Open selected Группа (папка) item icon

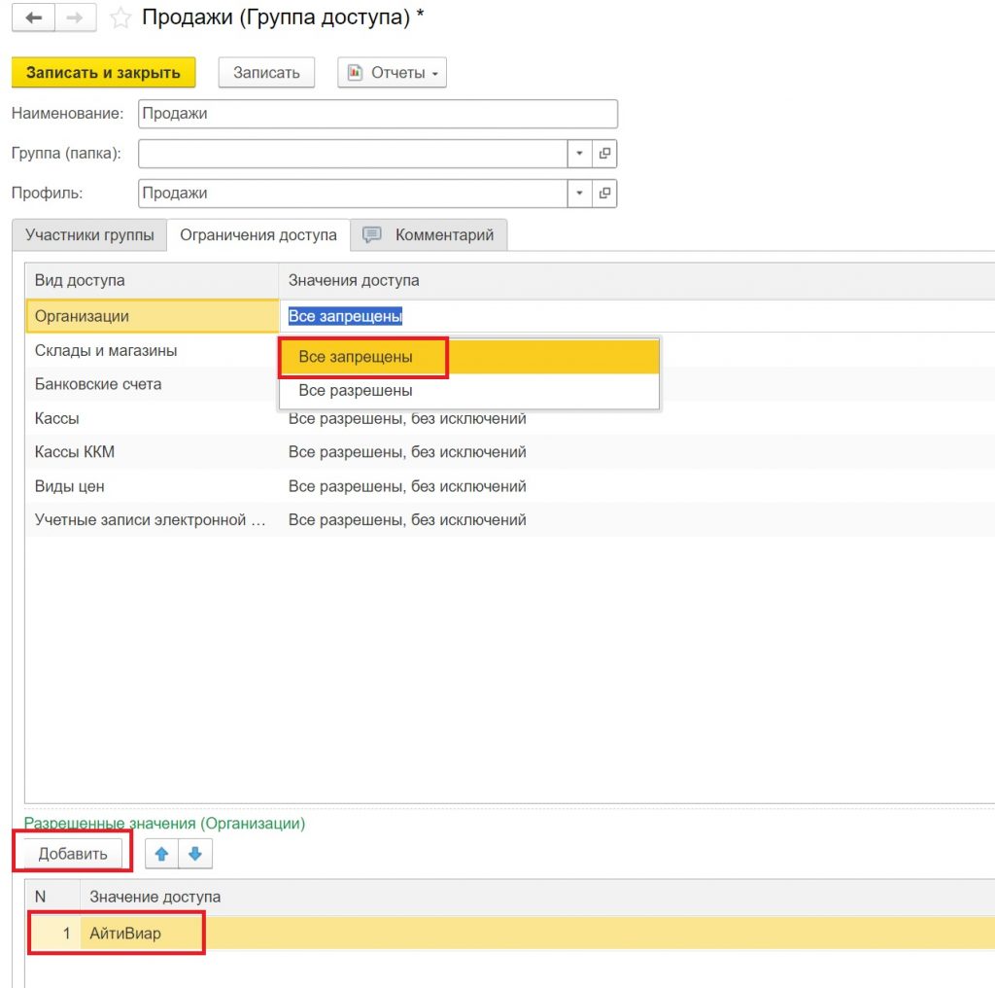(604, 153)
